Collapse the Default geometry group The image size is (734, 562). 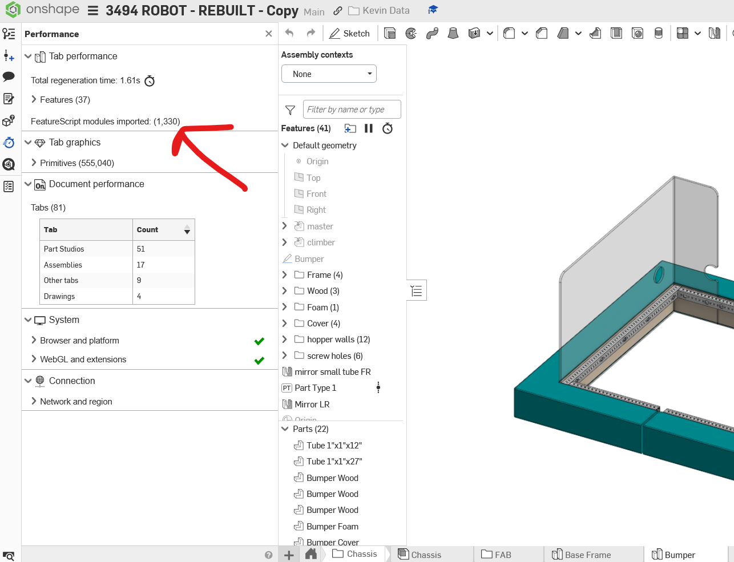(285, 145)
